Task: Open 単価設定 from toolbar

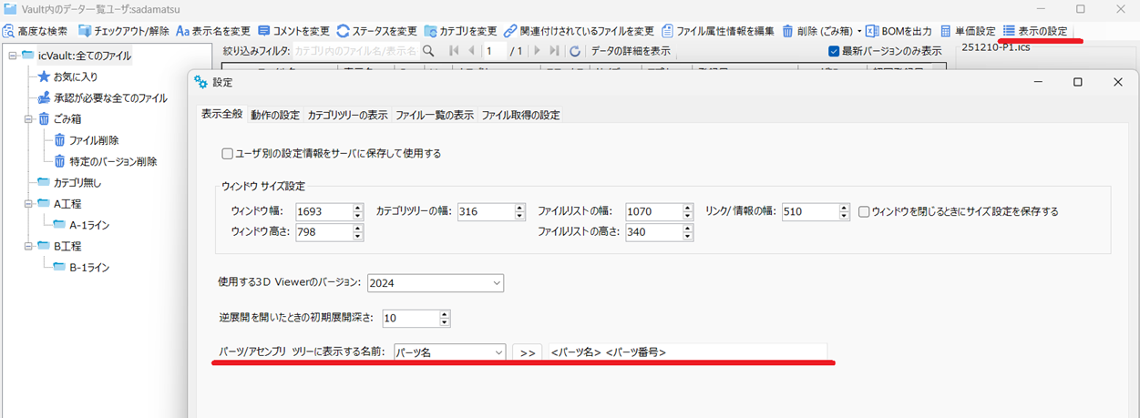Action: point(968,31)
